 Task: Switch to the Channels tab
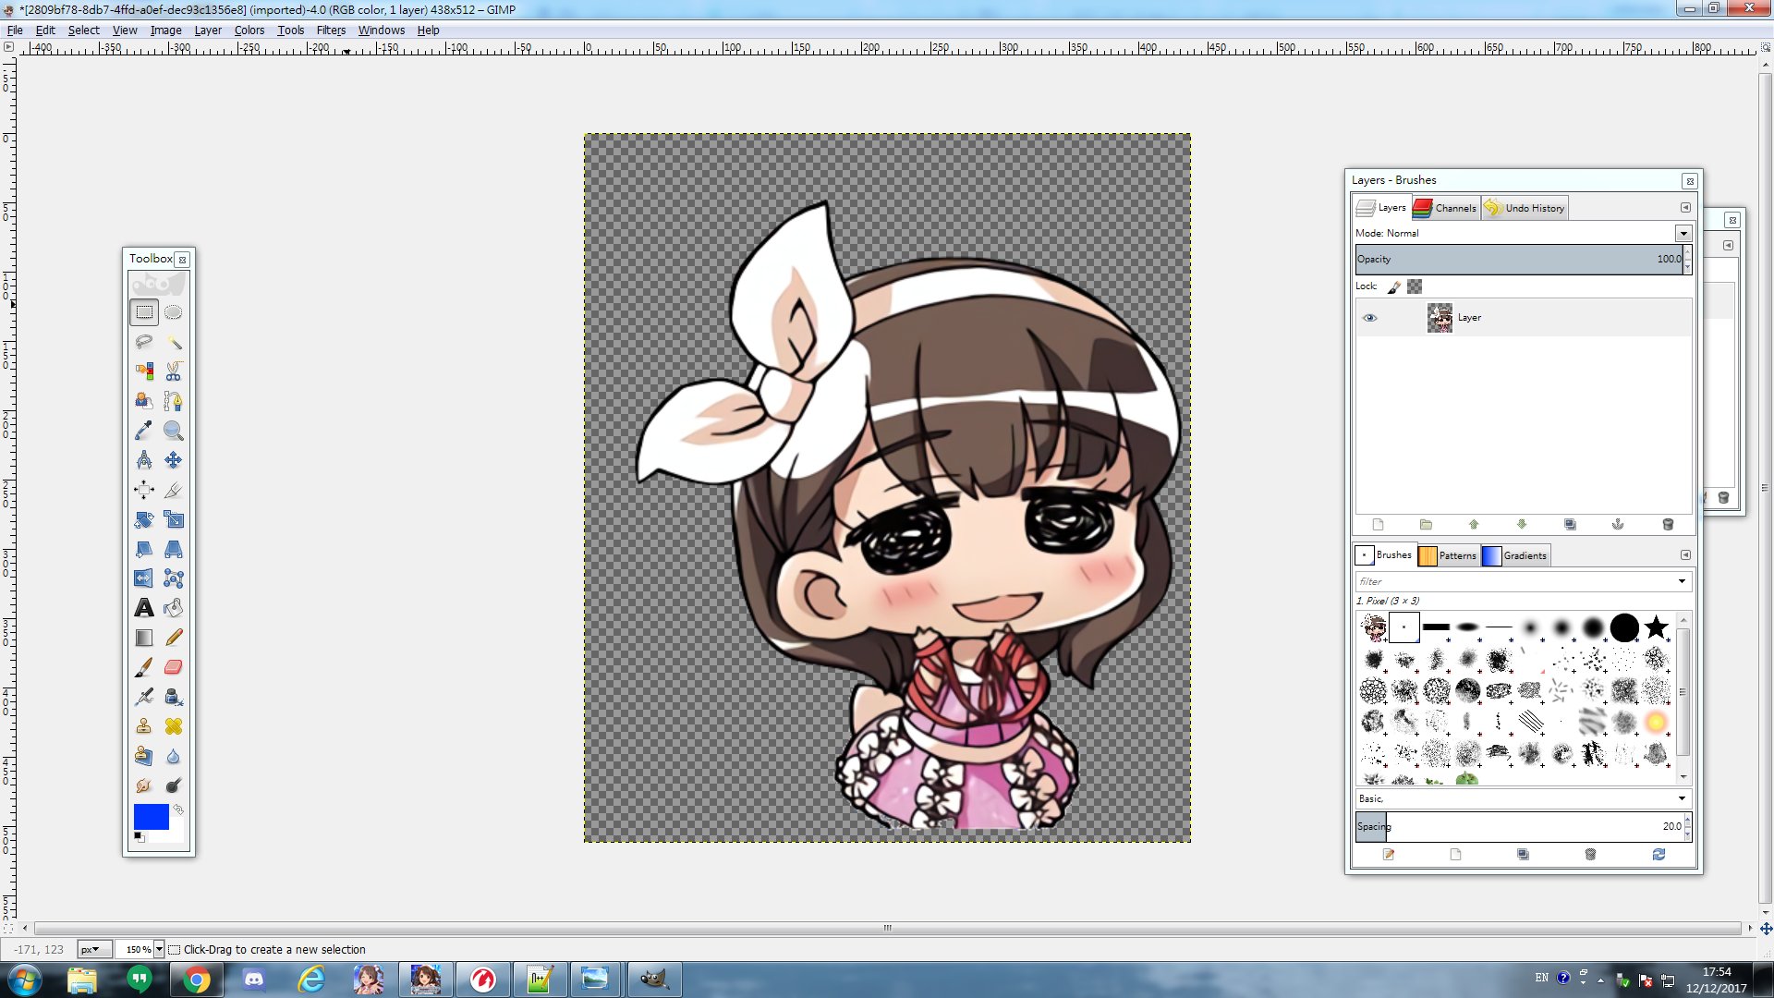tap(1446, 208)
